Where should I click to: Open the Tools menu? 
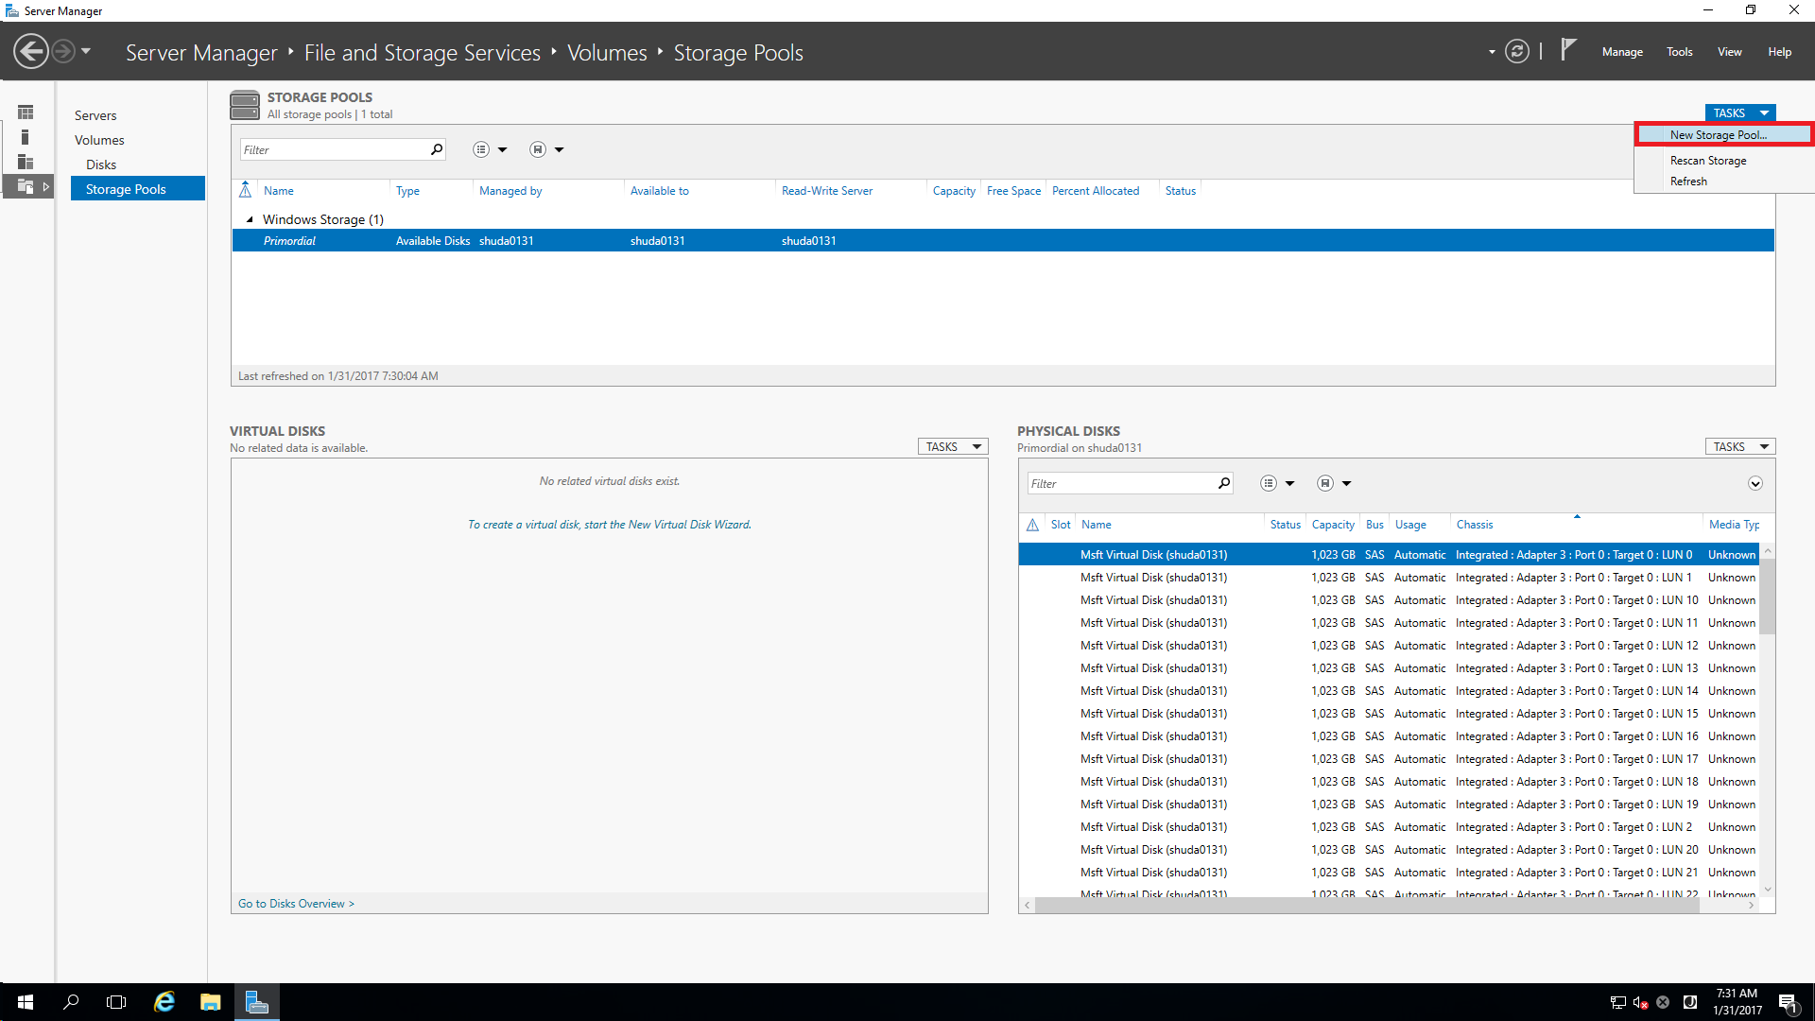click(1680, 52)
